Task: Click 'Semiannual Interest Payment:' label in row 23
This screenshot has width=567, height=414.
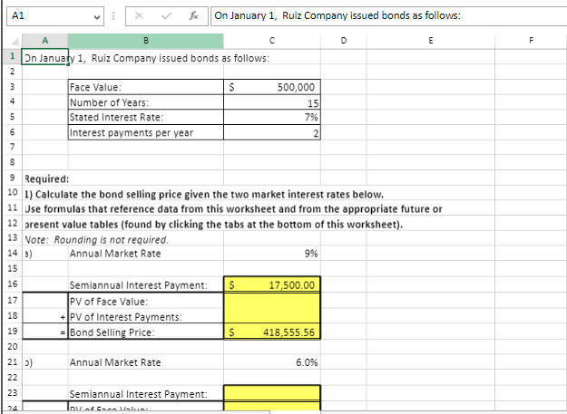Action: [139, 394]
